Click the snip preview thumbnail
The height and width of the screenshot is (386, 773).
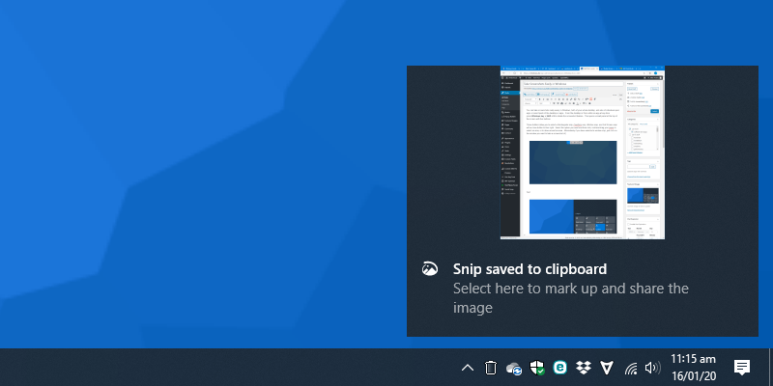pos(582,152)
